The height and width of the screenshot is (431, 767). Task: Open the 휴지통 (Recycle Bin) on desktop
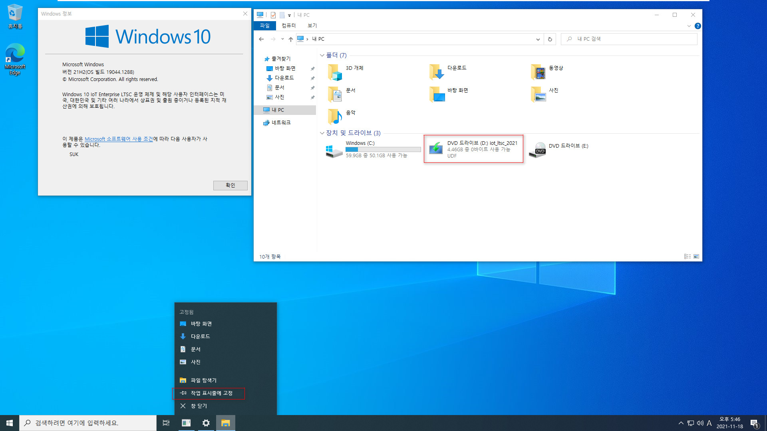14,12
